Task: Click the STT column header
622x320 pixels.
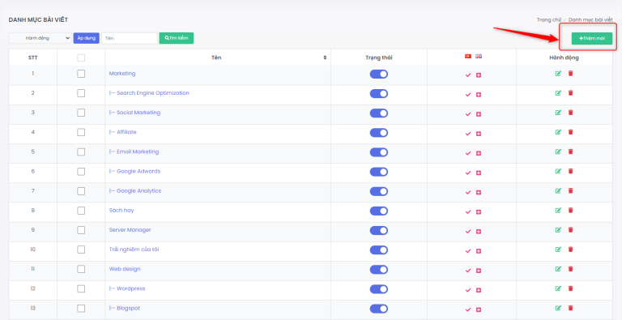Action: click(x=33, y=58)
